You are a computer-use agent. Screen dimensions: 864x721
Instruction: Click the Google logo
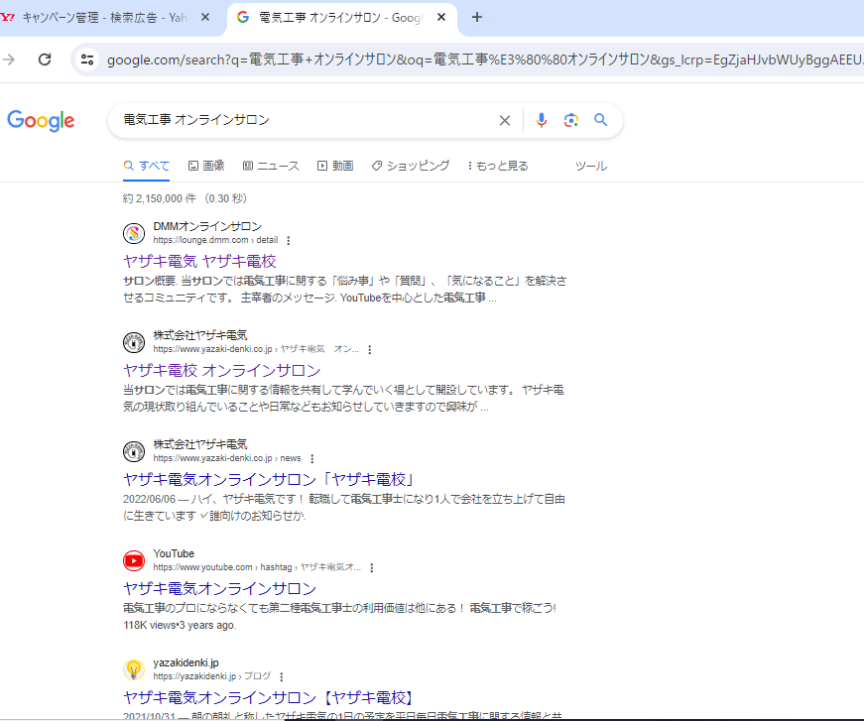coord(40,121)
